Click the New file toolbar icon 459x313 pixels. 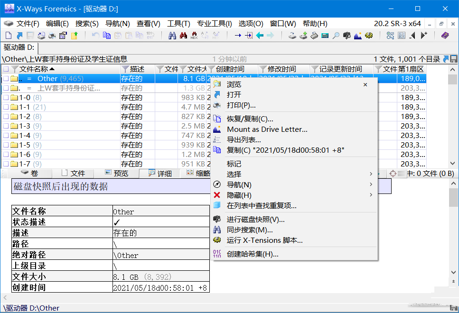9,36
